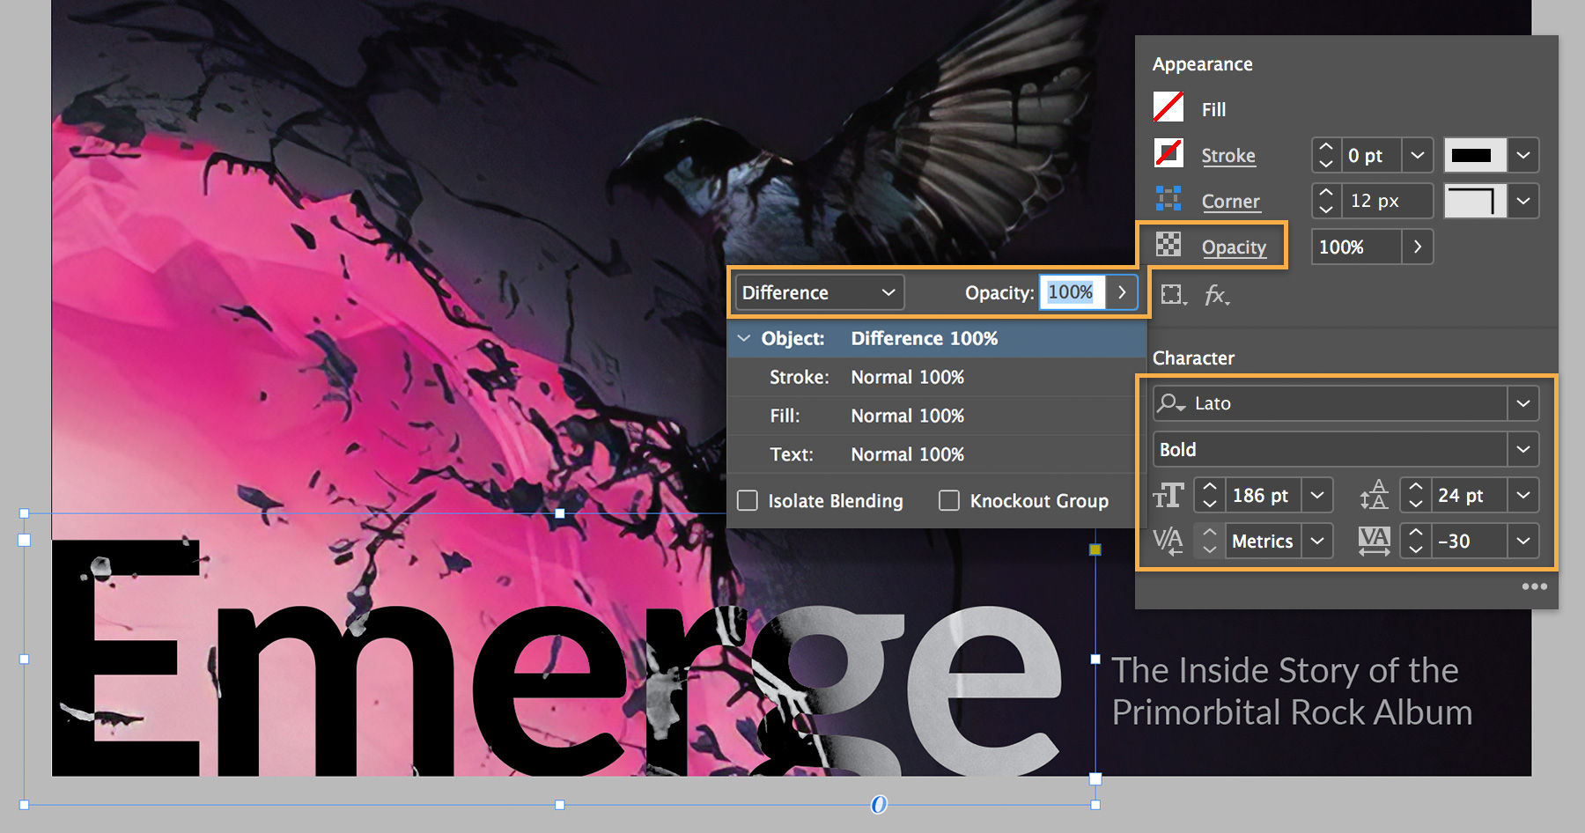Click the Fill icon in the Appearance panel
The width and height of the screenshot is (1585, 833).
pyautogui.click(x=1168, y=108)
